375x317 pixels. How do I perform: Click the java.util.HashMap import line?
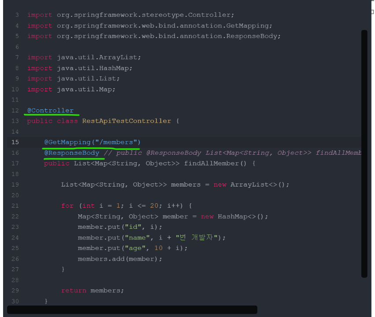point(80,68)
